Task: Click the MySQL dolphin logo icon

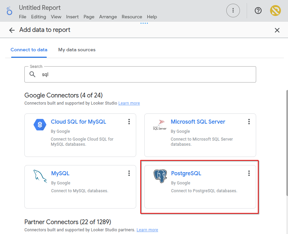Action: pyautogui.click(x=40, y=176)
